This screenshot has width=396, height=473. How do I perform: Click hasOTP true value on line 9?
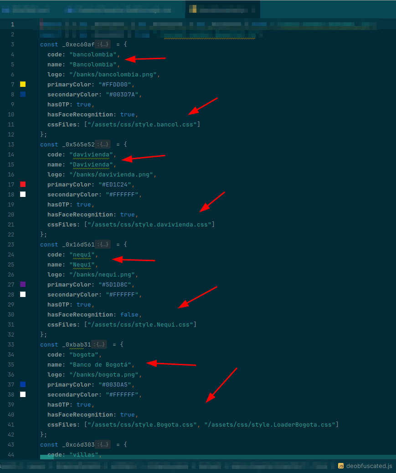[84, 105]
